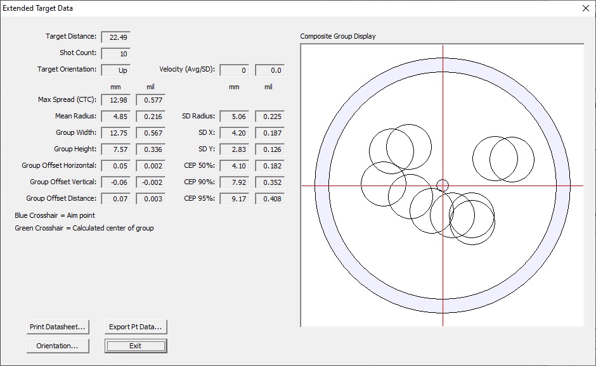Open the Export Pt Data dialog
Viewport: 596px width, 366px height.
tap(136, 327)
